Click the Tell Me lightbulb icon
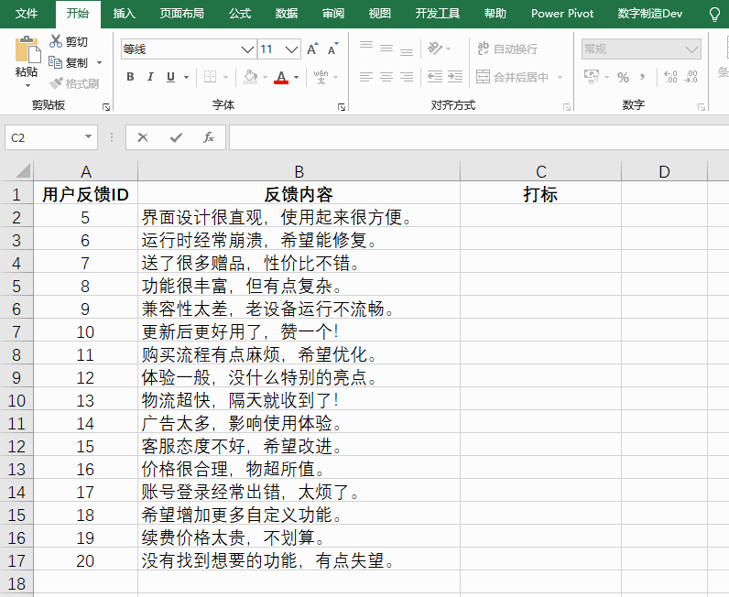The height and width of the screenshot is (597, 729). [x=714, y=14]
